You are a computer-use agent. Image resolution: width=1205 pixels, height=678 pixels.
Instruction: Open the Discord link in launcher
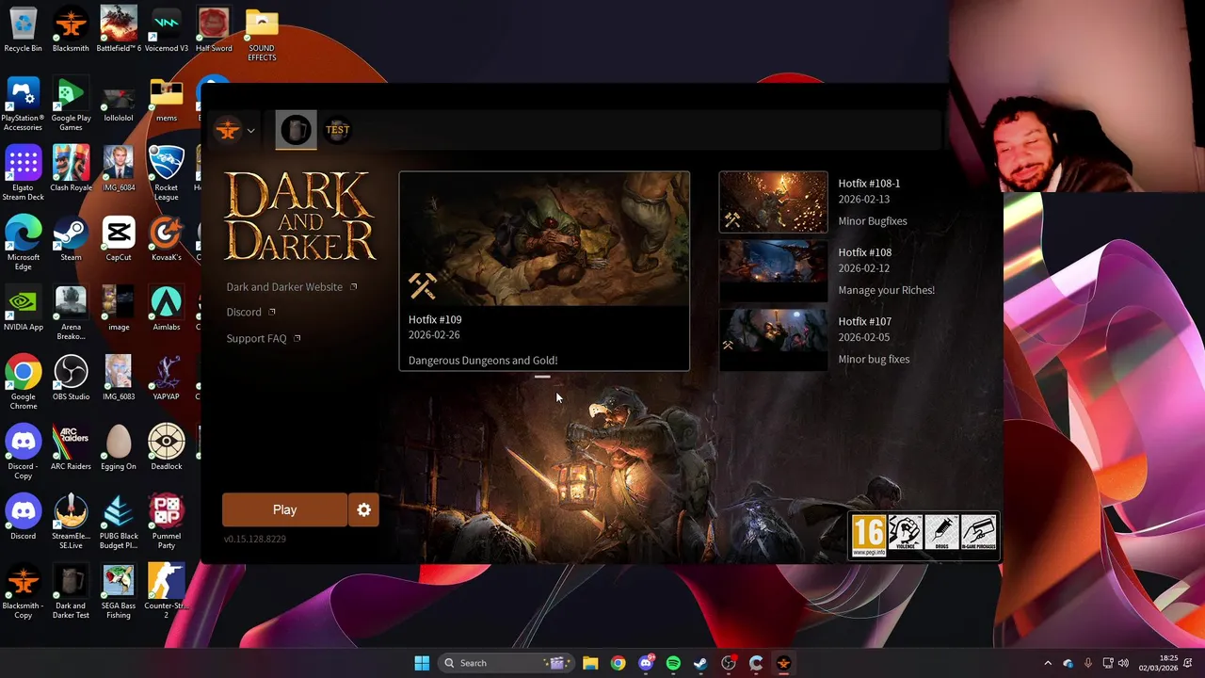click(250, 313)
